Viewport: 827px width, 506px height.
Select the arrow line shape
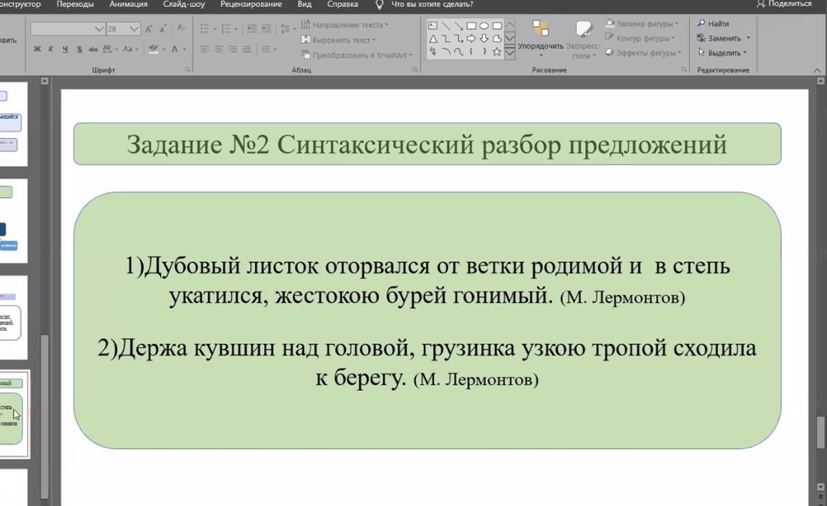point(458,26)
